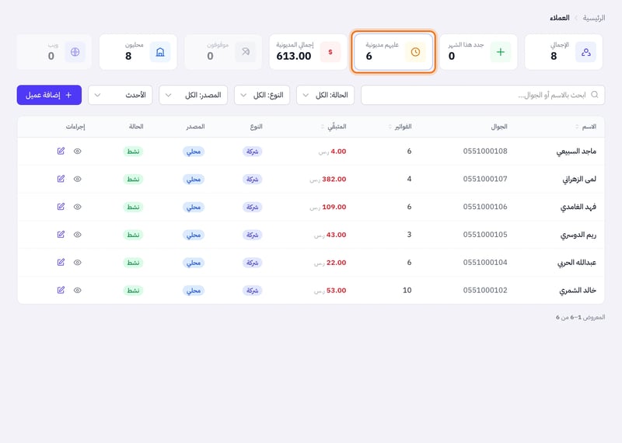Edit customer عبدالله الحربي with pencil icon
622x443 pixels.
pos(61,262)
